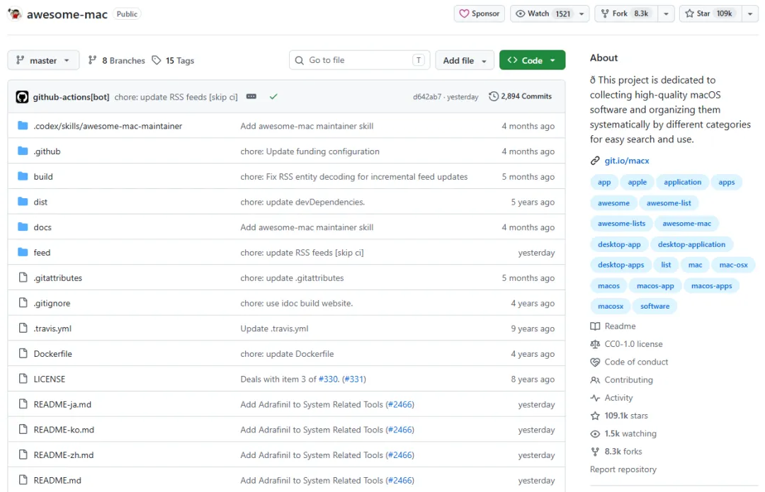This screenshot has height=492, width=765.
Task: Open issue #330 link in LICENSE row
Action: (328, 379)
